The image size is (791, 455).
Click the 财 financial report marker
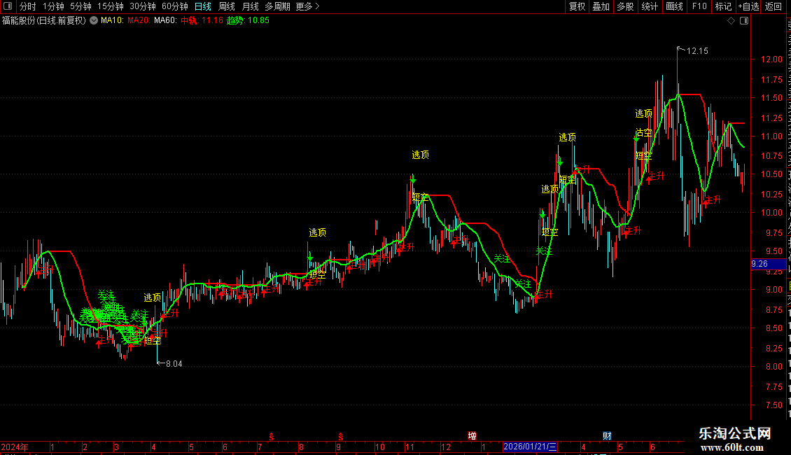(x=607, y=436)
